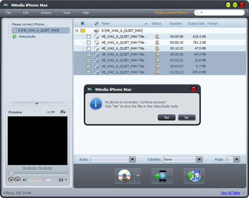This screenshot has width=249, height=198.
Task: Open the Tools menu
Action: pyautogui.click(x=67, y=13)
